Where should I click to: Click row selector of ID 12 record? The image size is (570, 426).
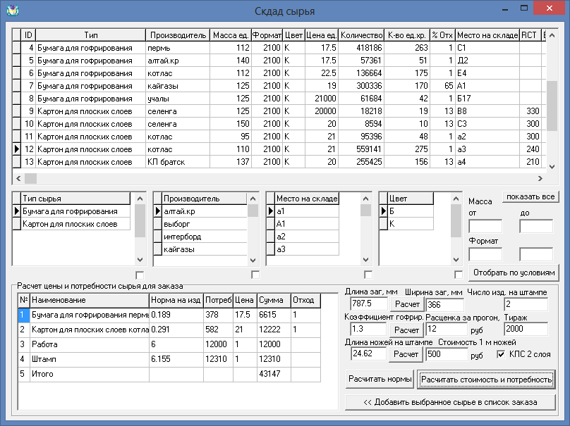[16, 149]
